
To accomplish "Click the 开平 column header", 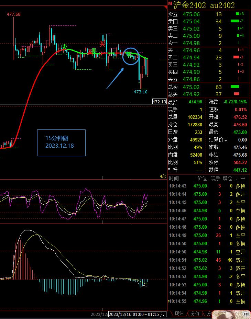I will tap(240, 179).
